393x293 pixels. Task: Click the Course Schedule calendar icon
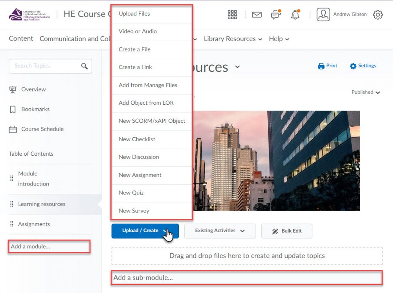[x=13, y=129]
